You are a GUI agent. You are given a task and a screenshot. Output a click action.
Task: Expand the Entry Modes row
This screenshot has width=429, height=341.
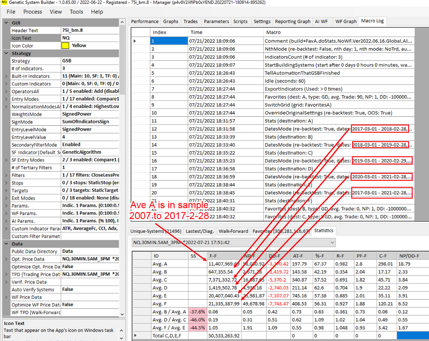(6, 99)
